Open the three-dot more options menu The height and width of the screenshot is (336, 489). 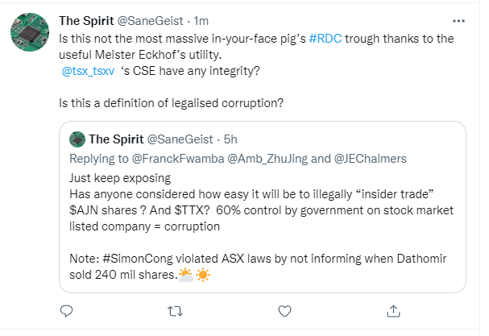(458, 21)
